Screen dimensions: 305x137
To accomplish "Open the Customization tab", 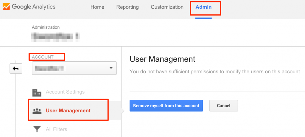I will pyautogui.click(x=167, y=7).
